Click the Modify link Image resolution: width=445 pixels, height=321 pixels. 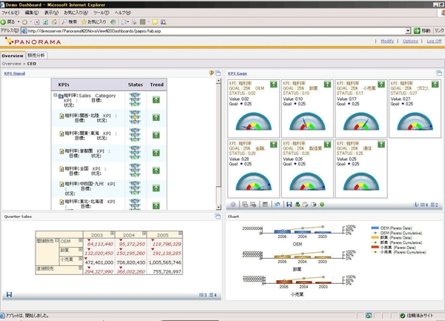[x=387, y=41]
